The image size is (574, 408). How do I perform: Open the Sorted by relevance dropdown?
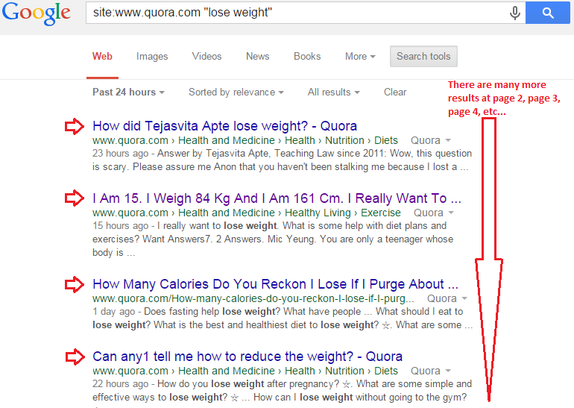(x=236, y=92)
